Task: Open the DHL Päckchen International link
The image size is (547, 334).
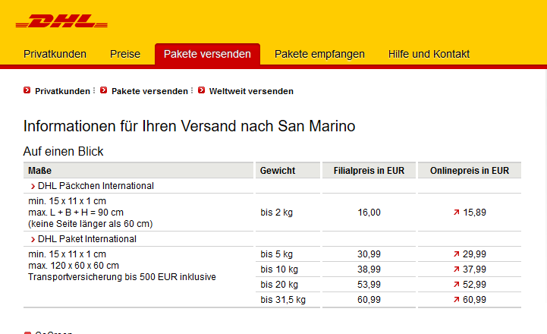Action: click(96, 186)
